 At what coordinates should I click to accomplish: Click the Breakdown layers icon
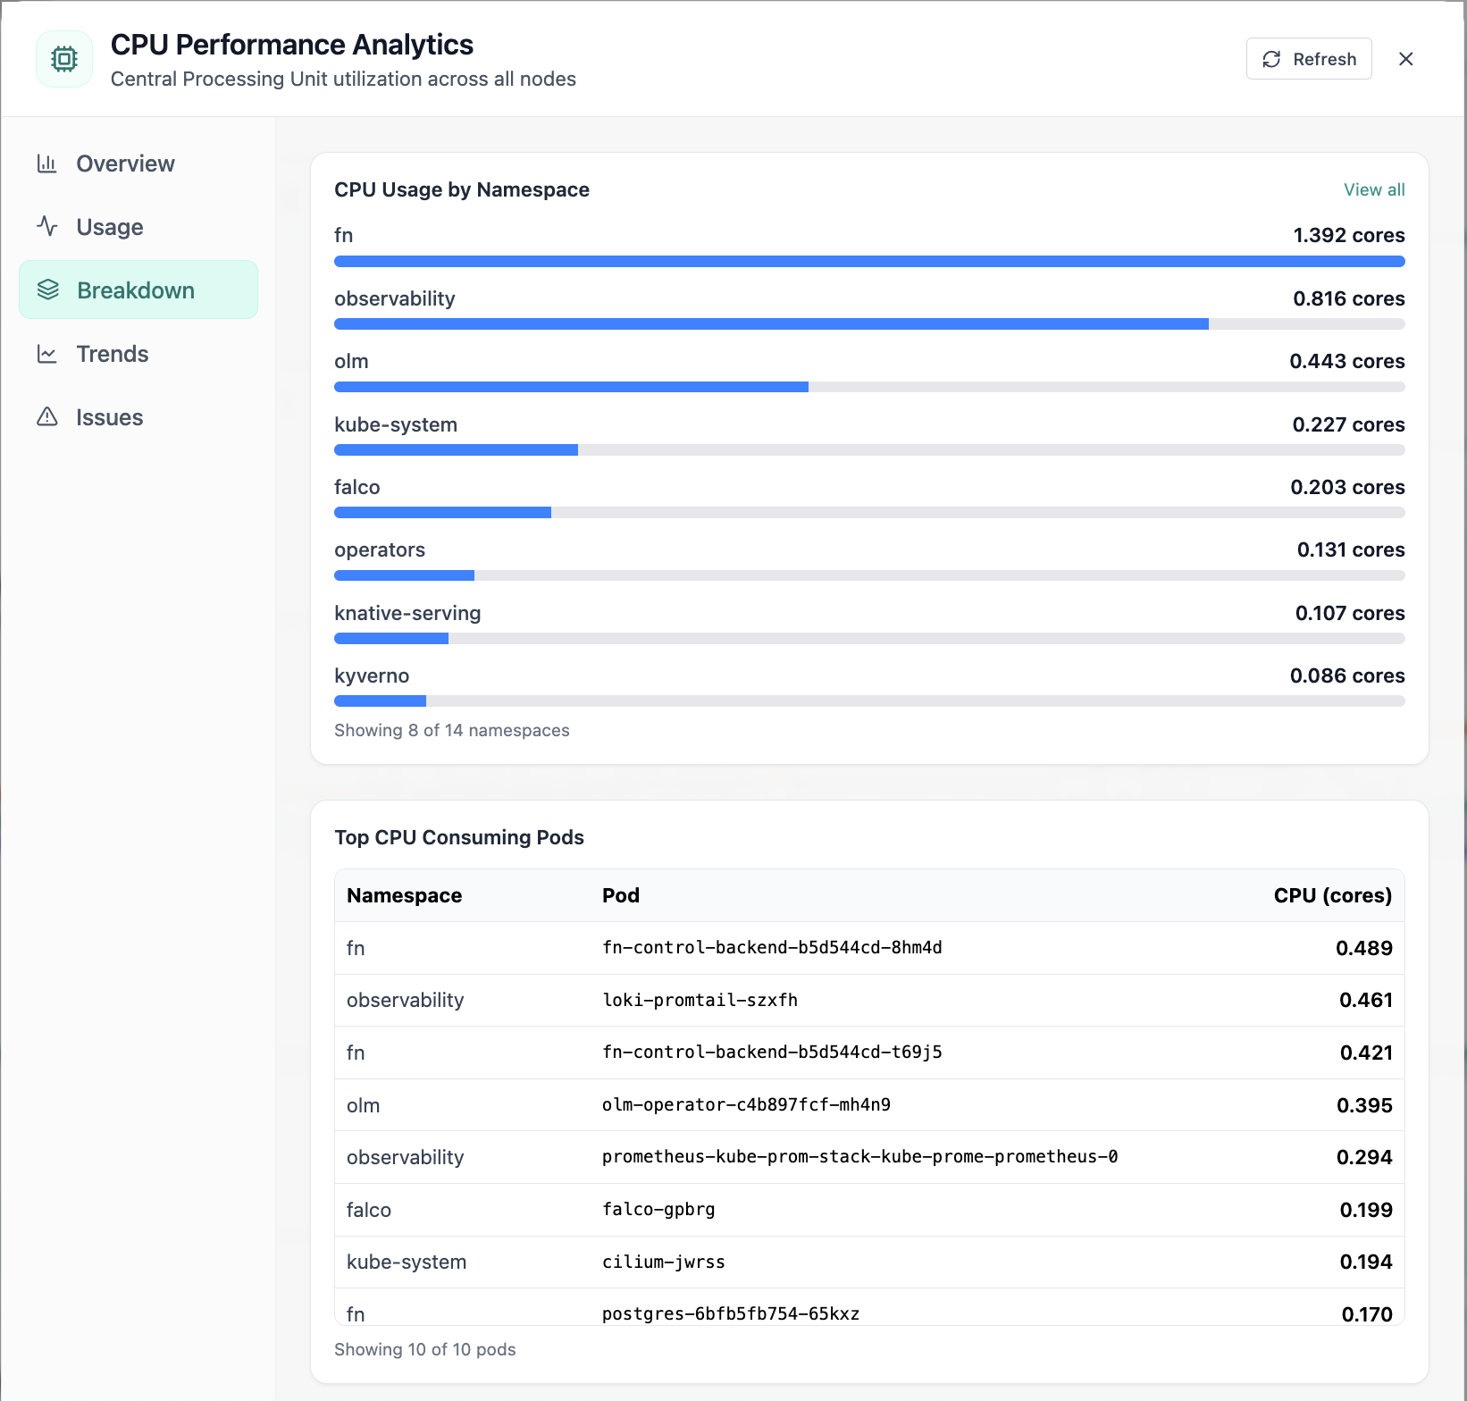point(48,290)
